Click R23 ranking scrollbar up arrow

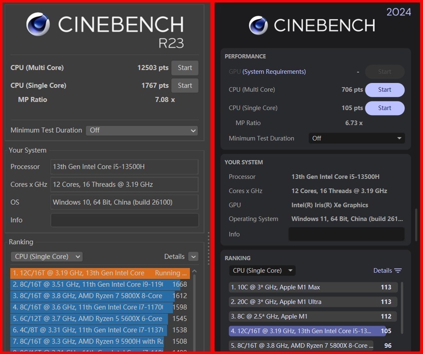(195, 271)
